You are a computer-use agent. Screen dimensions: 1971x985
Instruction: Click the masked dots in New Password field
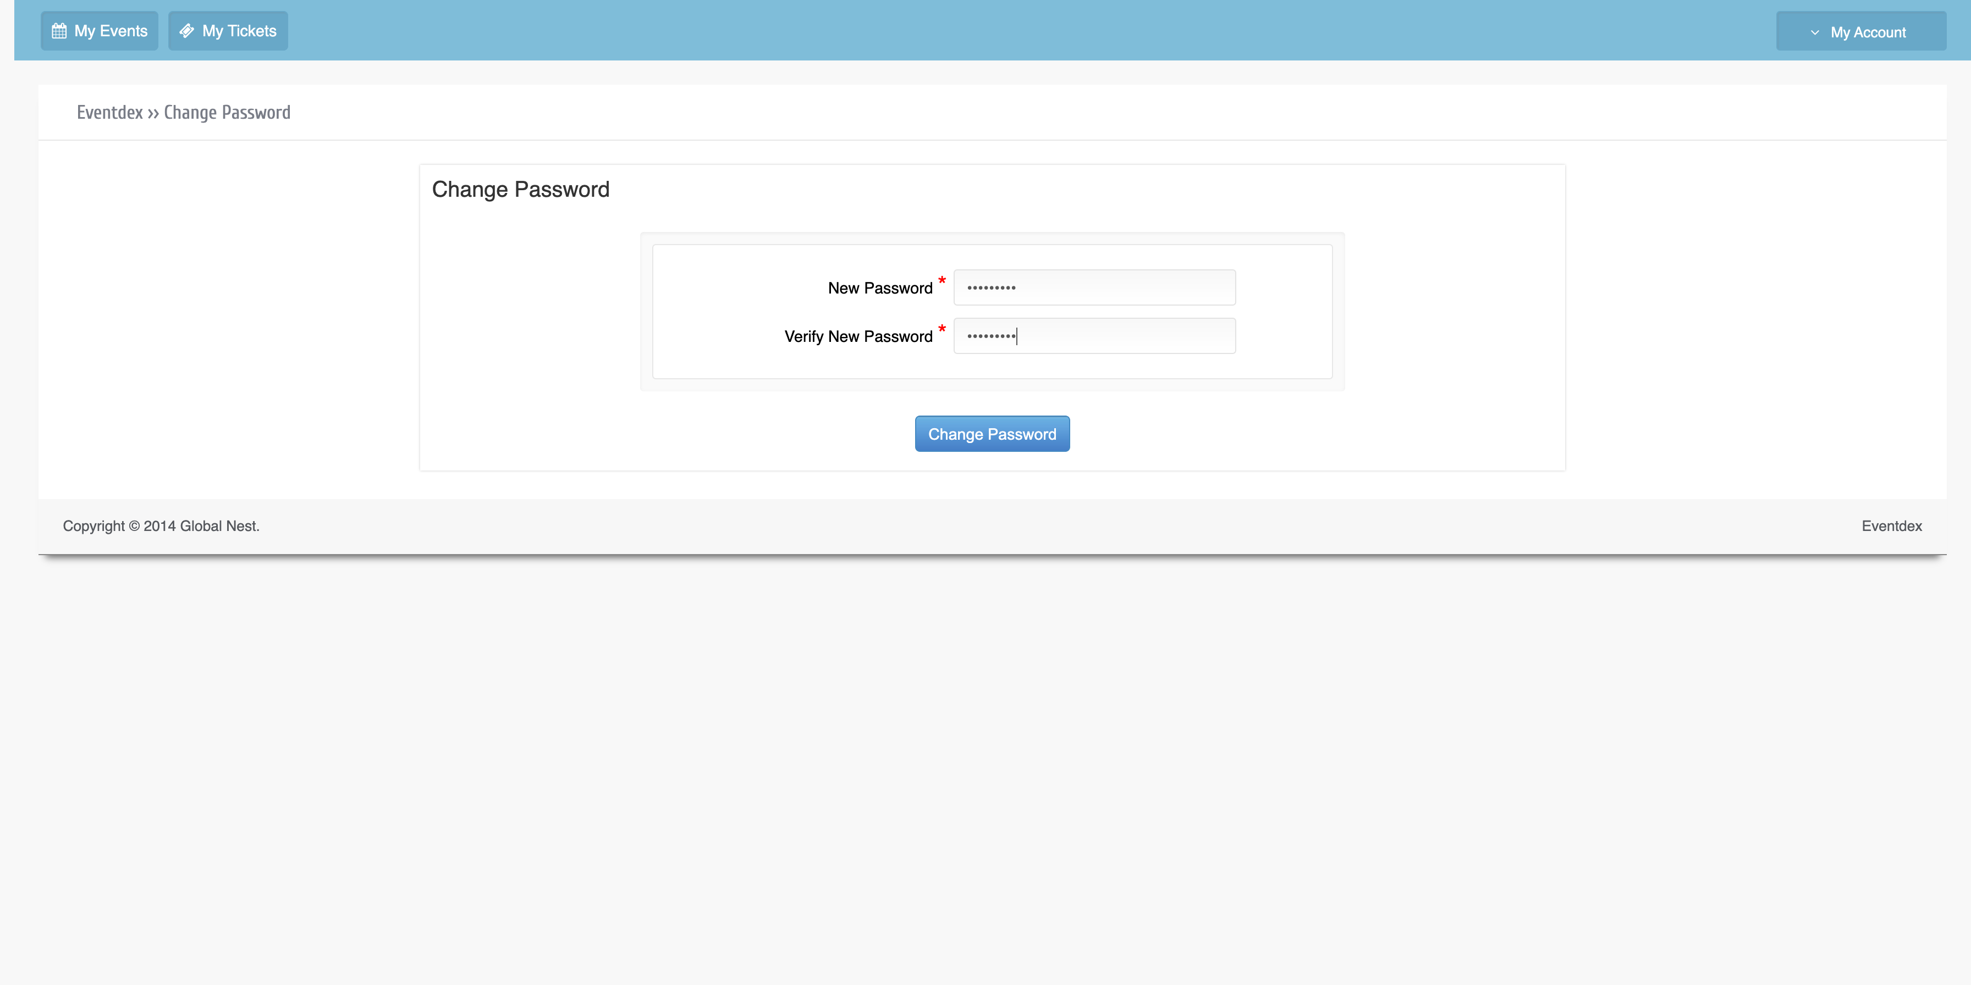pyautogui.click(x=991, y=289)
